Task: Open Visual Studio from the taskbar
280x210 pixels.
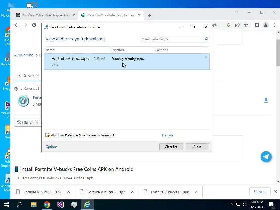Action: [60, 205]
